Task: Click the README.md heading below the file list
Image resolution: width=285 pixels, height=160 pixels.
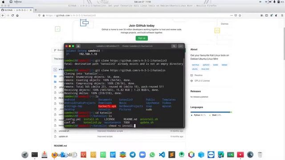Action: pos(60,146)
